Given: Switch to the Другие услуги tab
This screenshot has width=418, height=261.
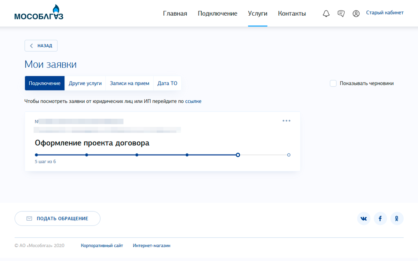Looking at the screenshot, I should point(85,83).
